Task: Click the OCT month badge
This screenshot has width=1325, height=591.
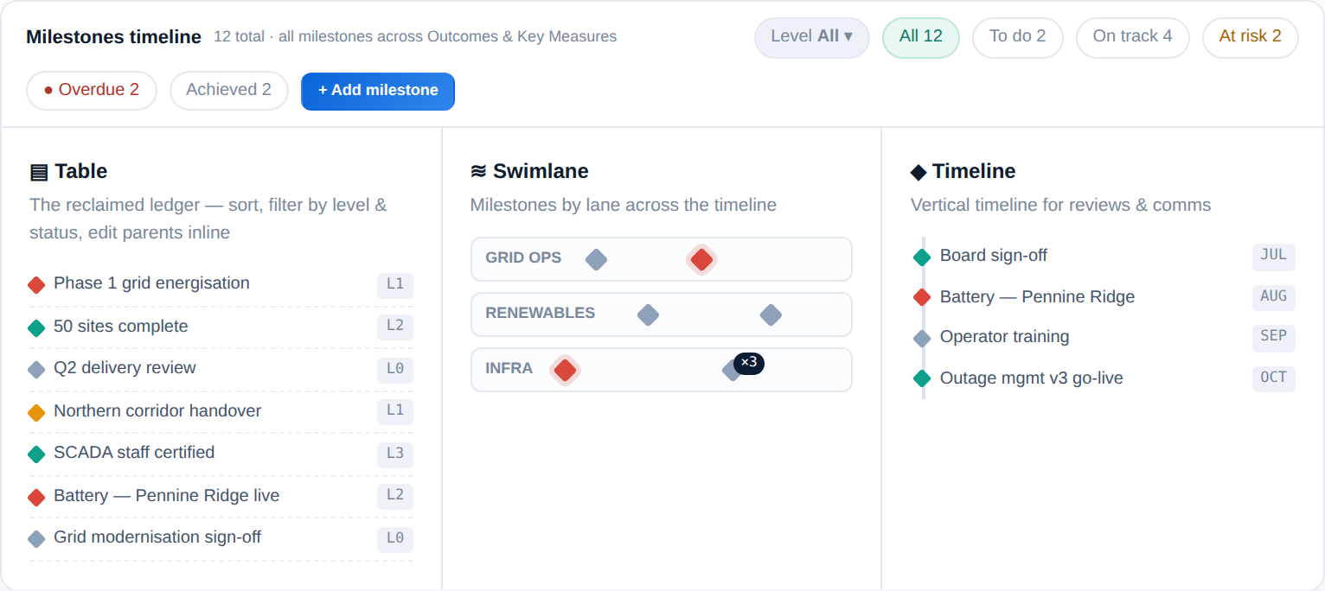Action: 1273,378
